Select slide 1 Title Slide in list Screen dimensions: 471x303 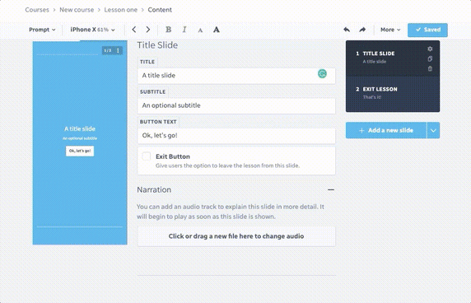point(393,58)
